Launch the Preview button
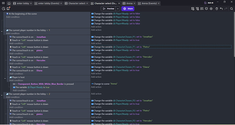 pyautogui.click(x=109, y=9)
